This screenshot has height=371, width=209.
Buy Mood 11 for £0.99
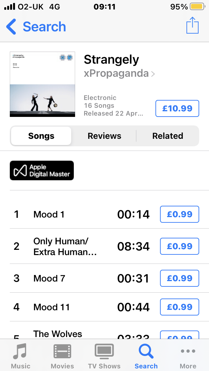(x=180, y=307)
